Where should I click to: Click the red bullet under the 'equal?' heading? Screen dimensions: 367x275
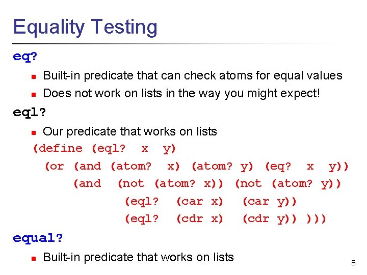coord(33,258)
